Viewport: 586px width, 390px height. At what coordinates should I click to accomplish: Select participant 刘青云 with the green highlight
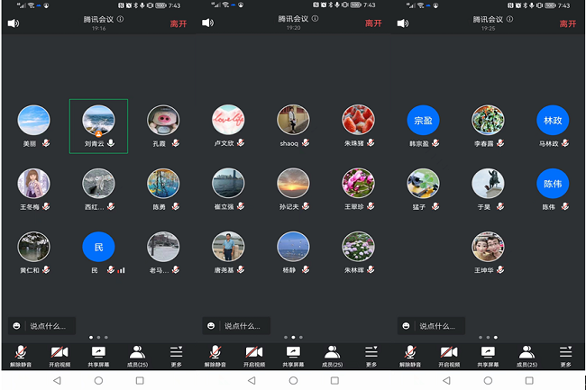pos(98,121)
